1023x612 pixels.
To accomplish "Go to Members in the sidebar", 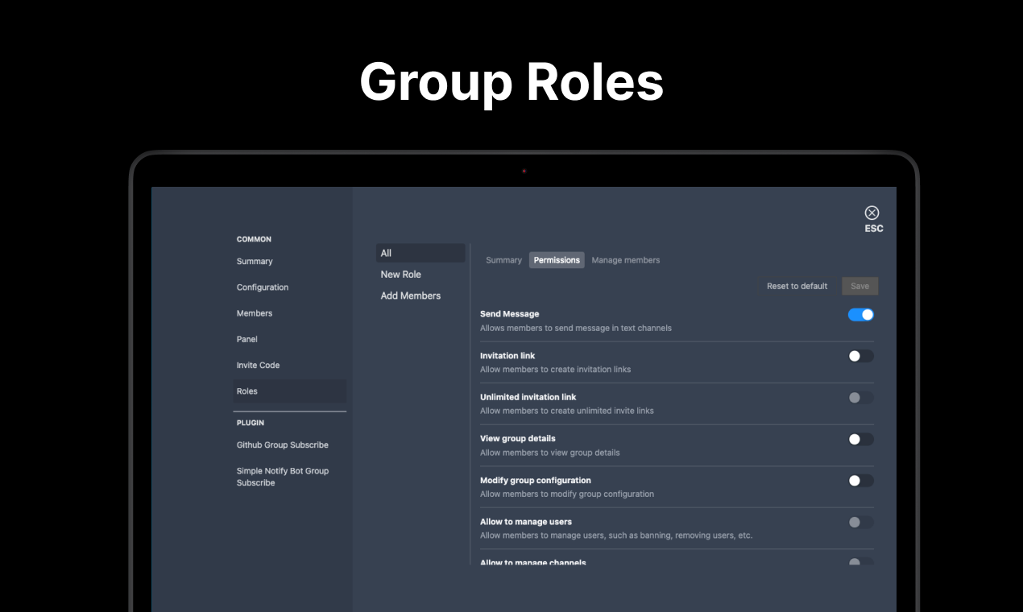I will (x=255, y=313).
